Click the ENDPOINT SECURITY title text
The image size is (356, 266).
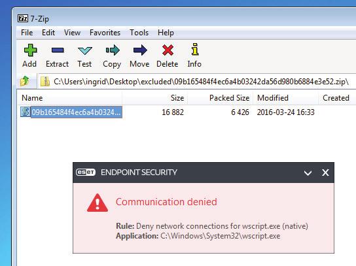[x=139, y=173]
